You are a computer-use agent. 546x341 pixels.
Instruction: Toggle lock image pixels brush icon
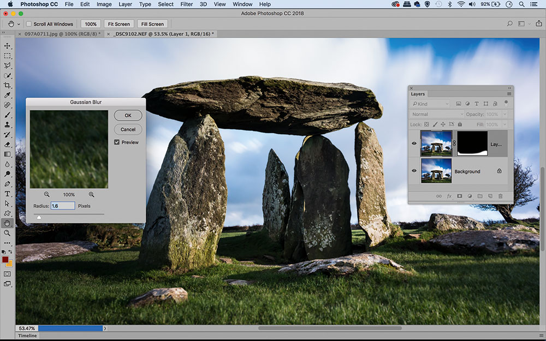435,124
